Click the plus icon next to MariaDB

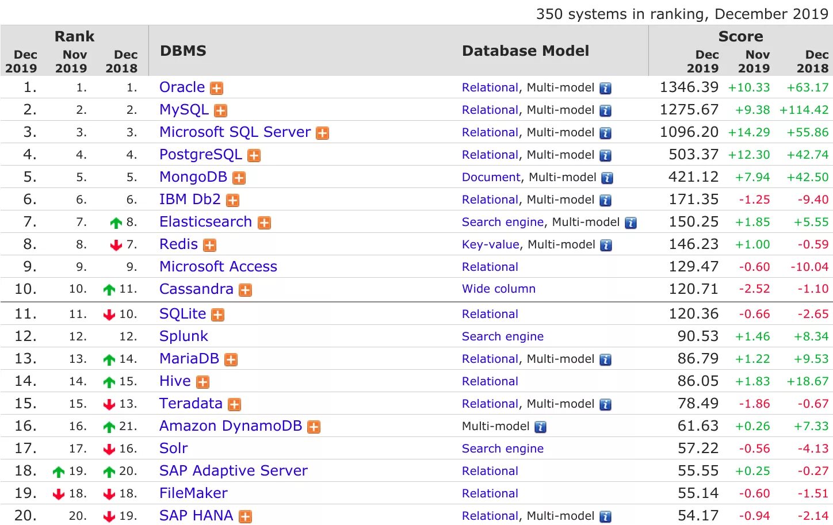[x=231, y=360]
